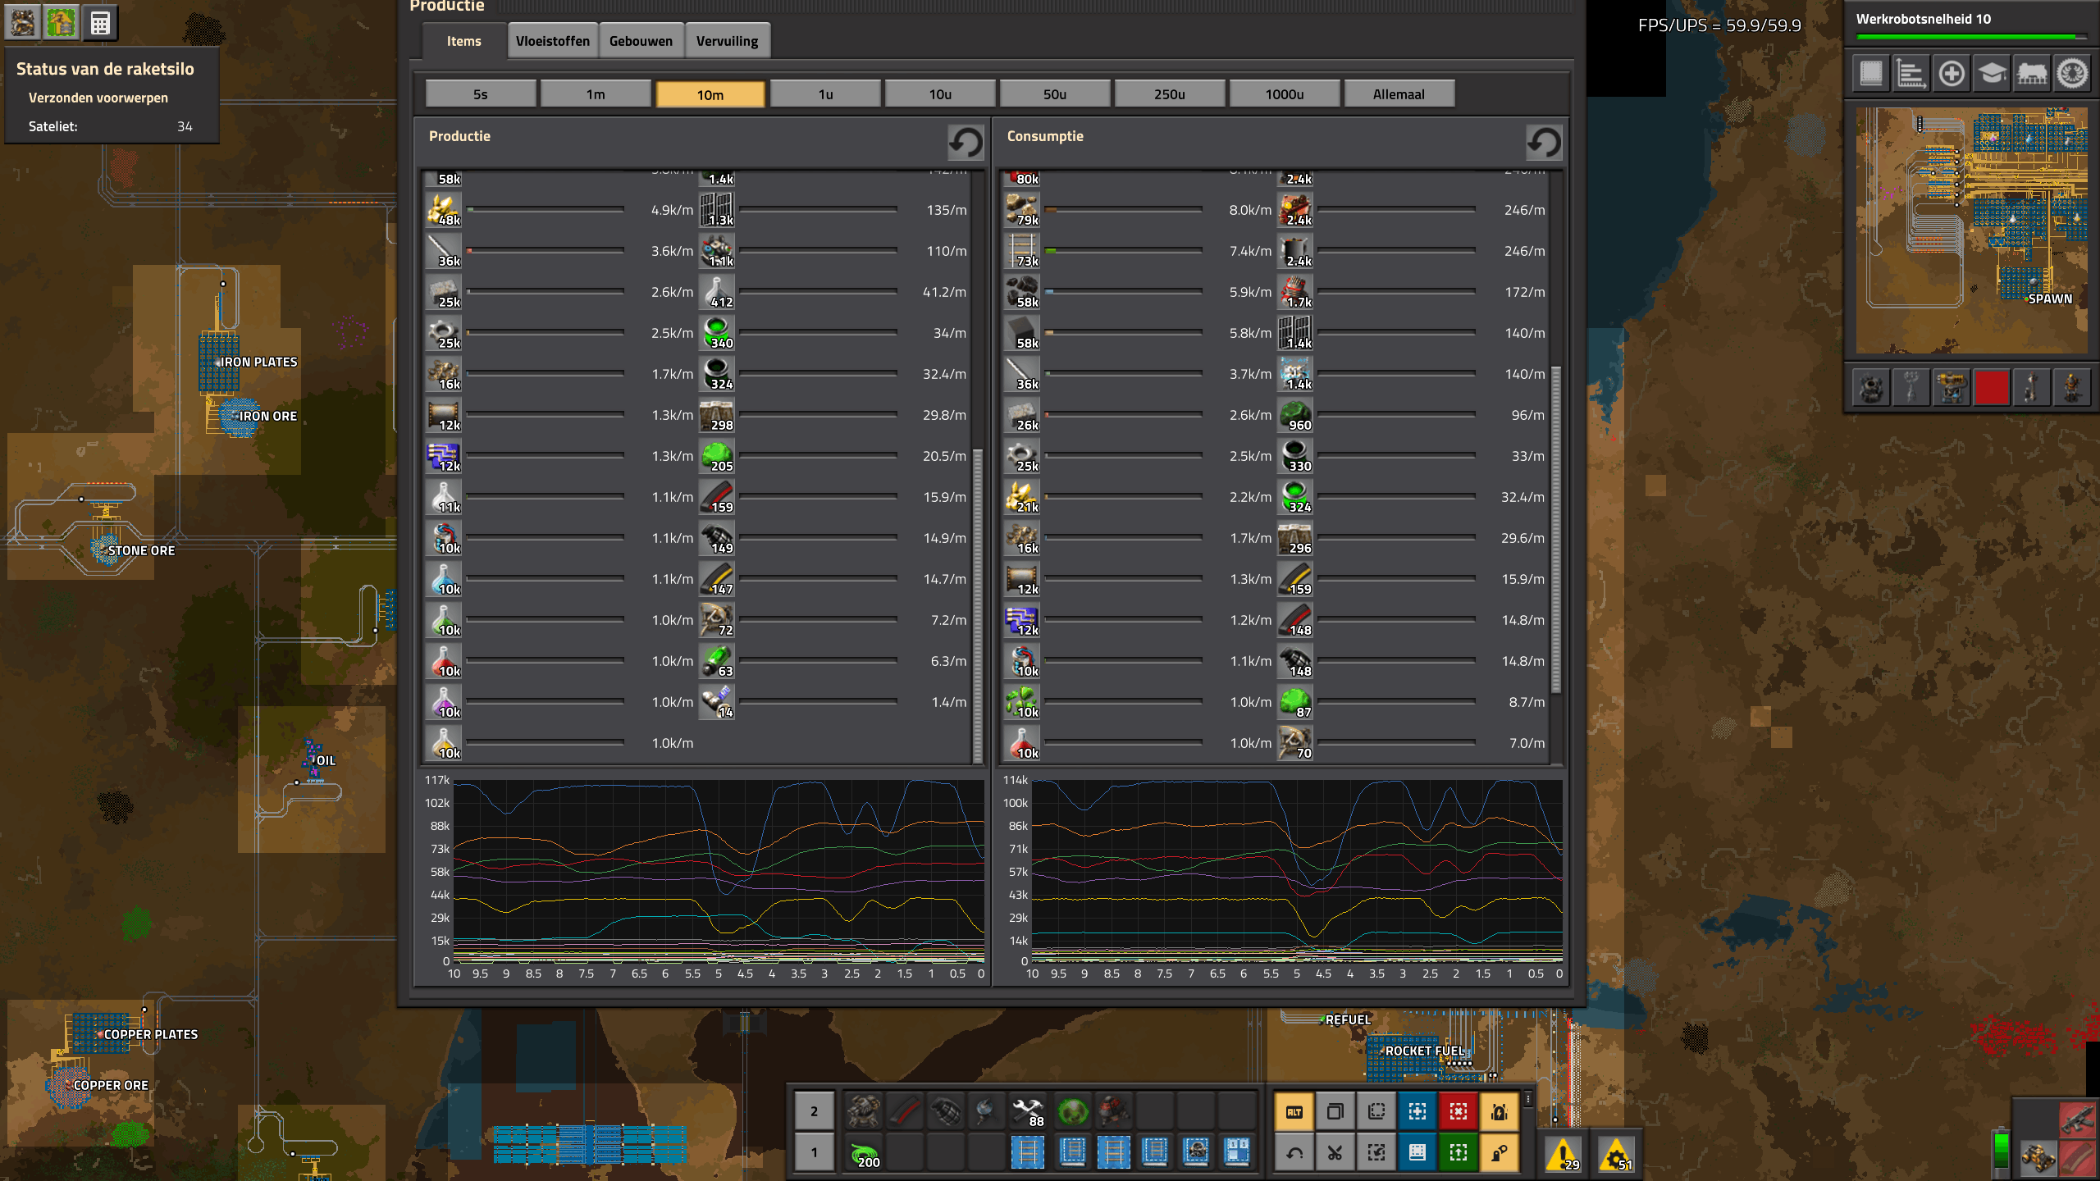Toggle the exoskeleton shortcut button

click(x=1500, y=1153)
